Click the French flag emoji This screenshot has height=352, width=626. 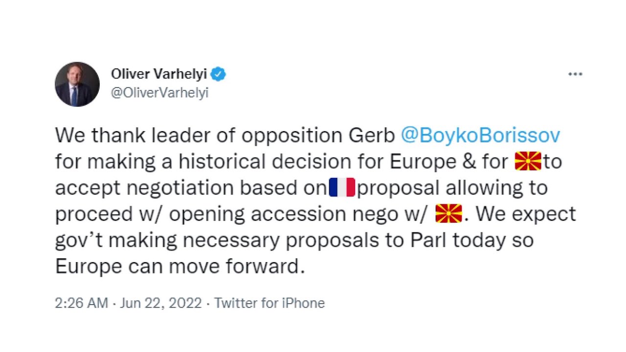[x=342, y=188]
